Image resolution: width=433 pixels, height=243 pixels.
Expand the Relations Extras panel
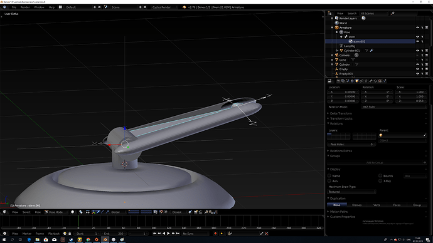[x=341, y=151]
